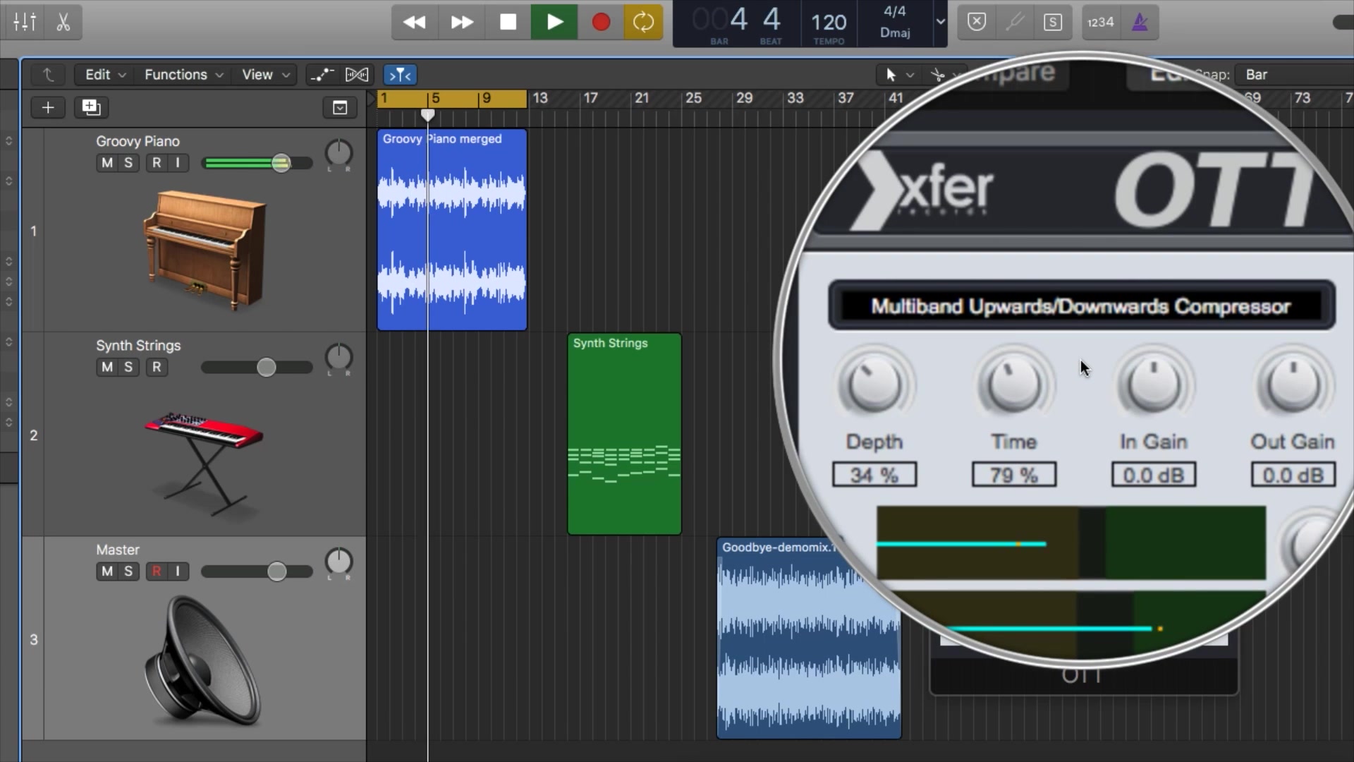Toggle the Flex show/hide icon
Screen dimensions: 1354x762
pyautogui.click(x=357, y=74)
